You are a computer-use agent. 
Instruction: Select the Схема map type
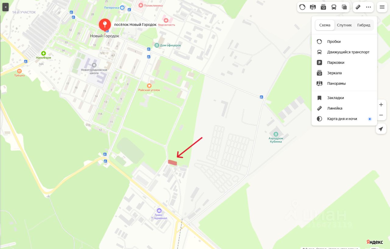[325, 25]
